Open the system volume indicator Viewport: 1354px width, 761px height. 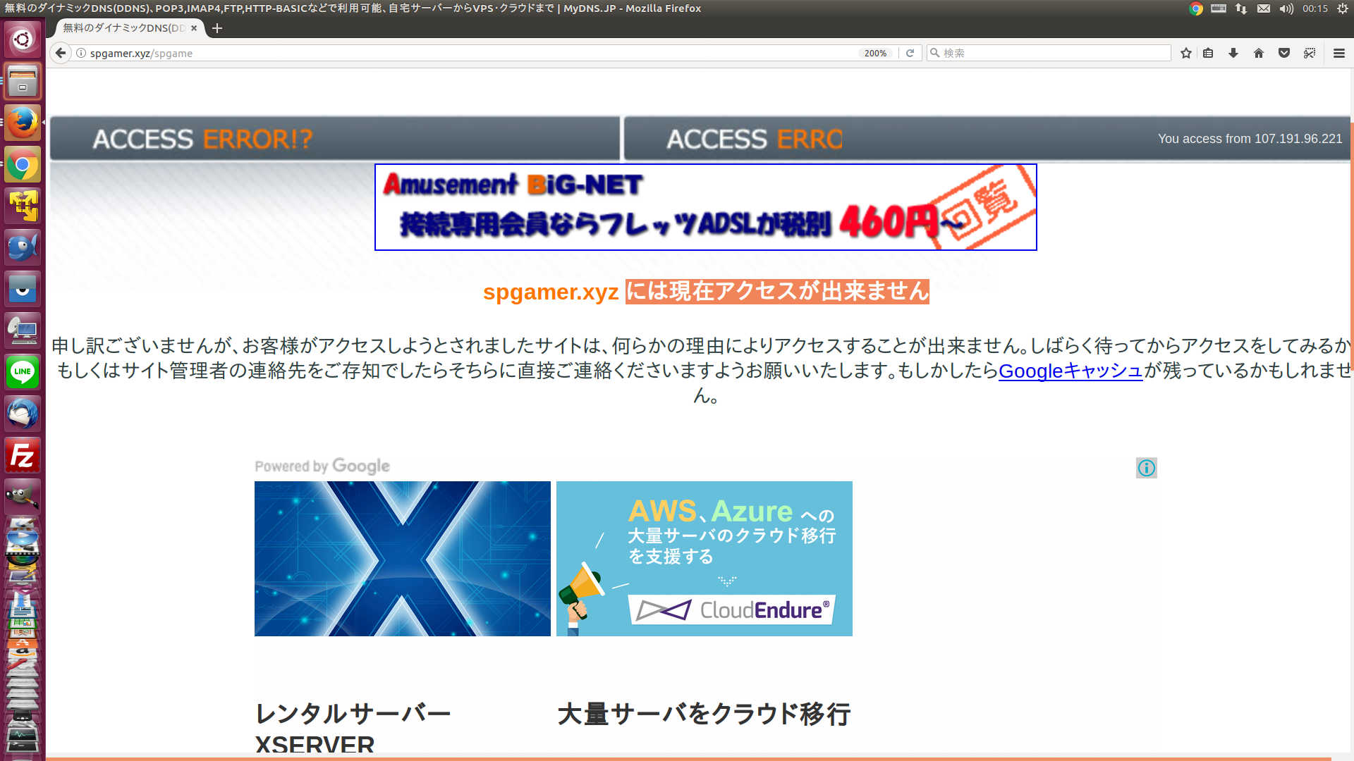click(1286, 8)
